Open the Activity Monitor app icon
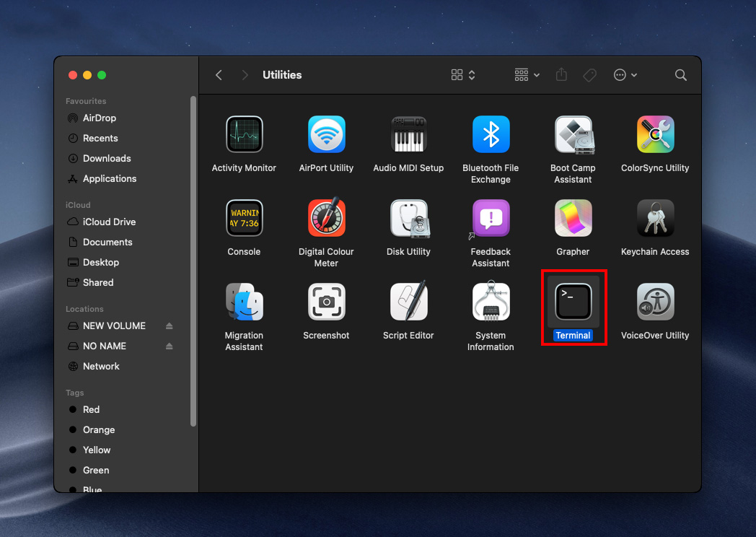This screenshot has height=537, width=756. pos(244,135)
